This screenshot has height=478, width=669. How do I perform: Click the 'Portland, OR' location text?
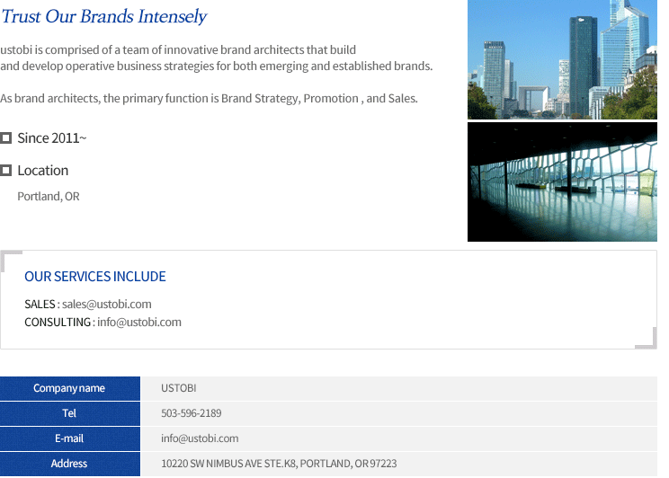tap(49, 197)
